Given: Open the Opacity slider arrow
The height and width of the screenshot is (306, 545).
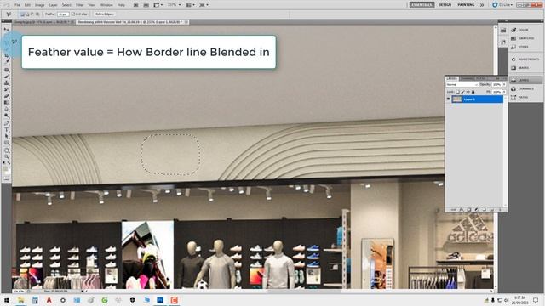Looking at the screenshot, I should [x=504, y=85].
